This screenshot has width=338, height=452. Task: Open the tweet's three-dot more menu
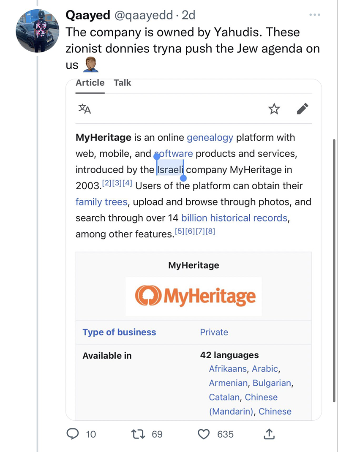click(x=314, y=15)
